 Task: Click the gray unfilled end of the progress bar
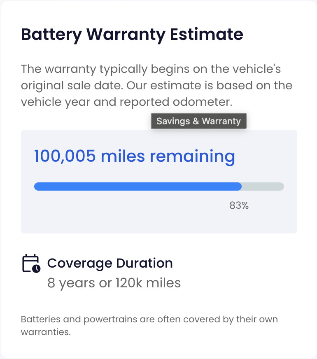click(263, 186)
